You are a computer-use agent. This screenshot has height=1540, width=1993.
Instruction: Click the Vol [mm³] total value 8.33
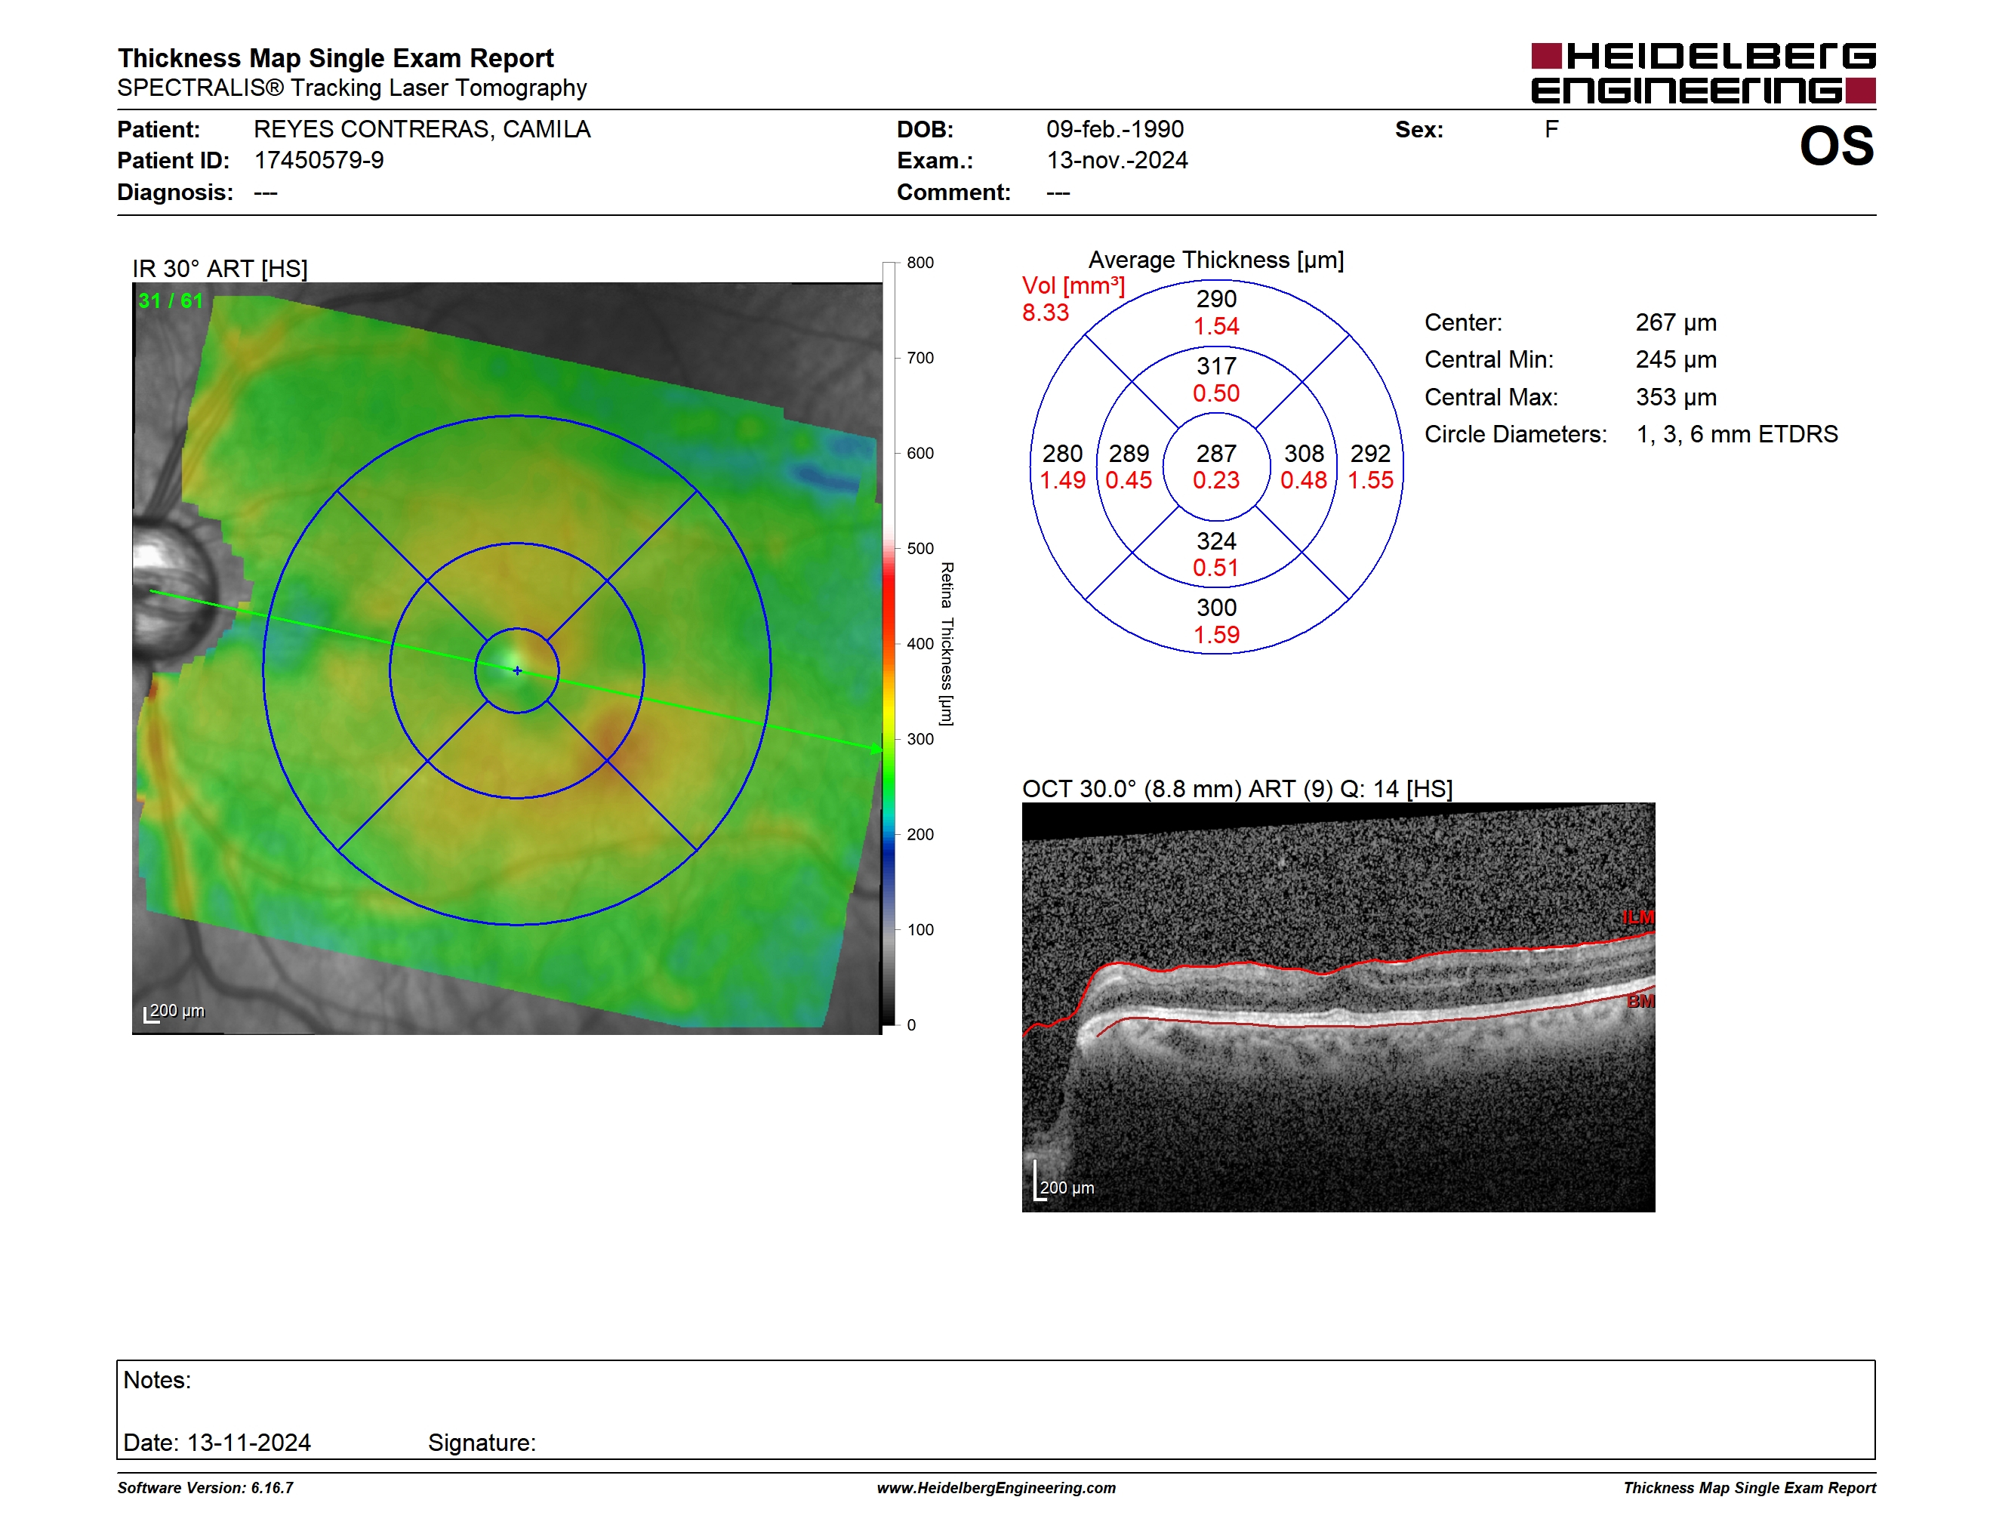pos(1045,313)
